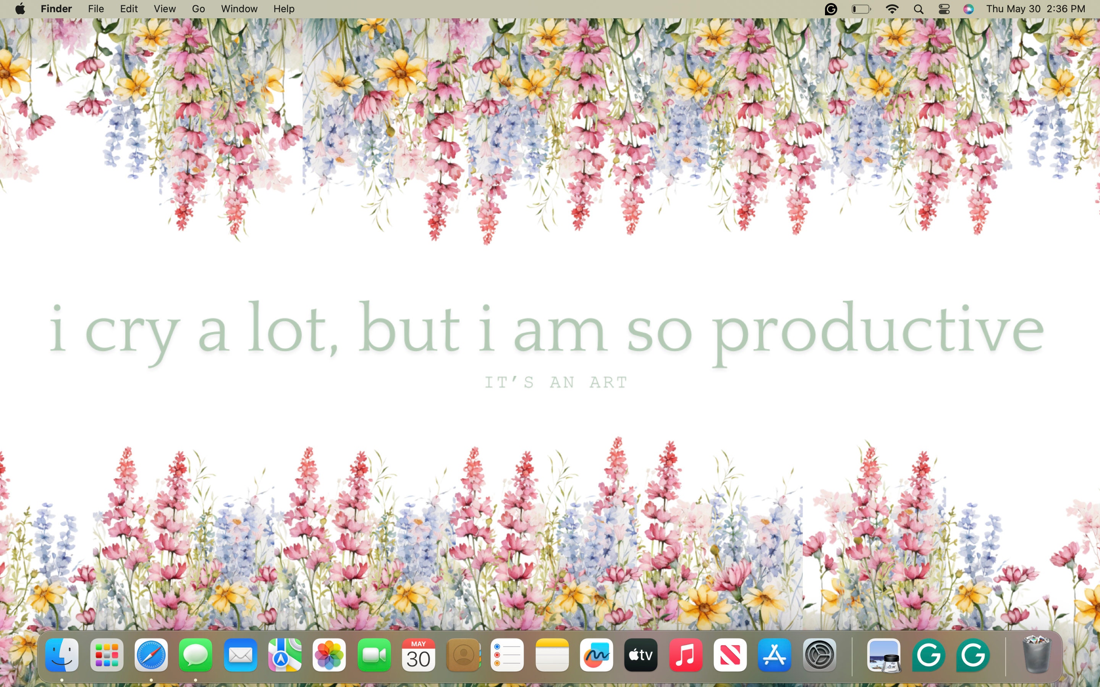Screen dimensions: 1100x687
Task: Open the Mail app
Action: coord(240,654)
